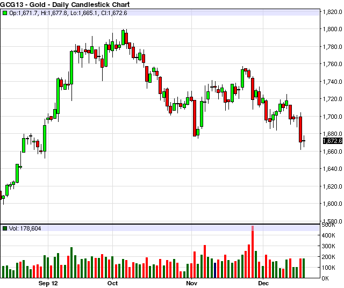The height and width of the screenshot is (288, 344).
Task: Click the 1,820.0 price axis label
Action: tap(332, 12)
